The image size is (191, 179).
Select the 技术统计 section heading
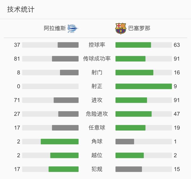pos(21,10)
